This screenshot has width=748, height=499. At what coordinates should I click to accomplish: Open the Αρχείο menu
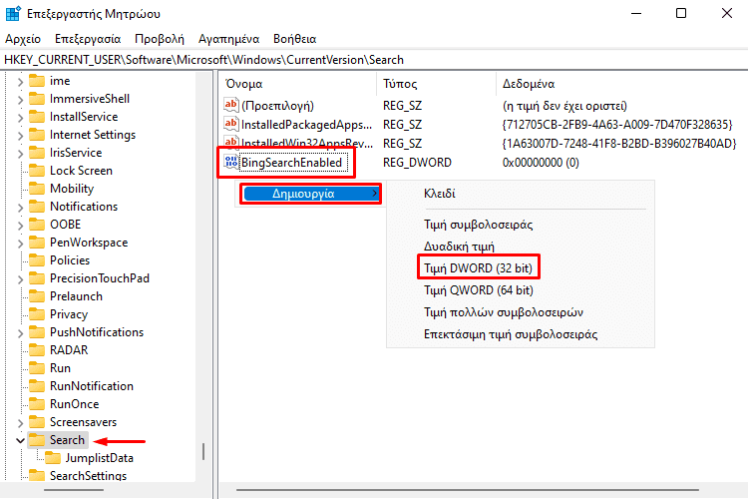pos(23,39)
